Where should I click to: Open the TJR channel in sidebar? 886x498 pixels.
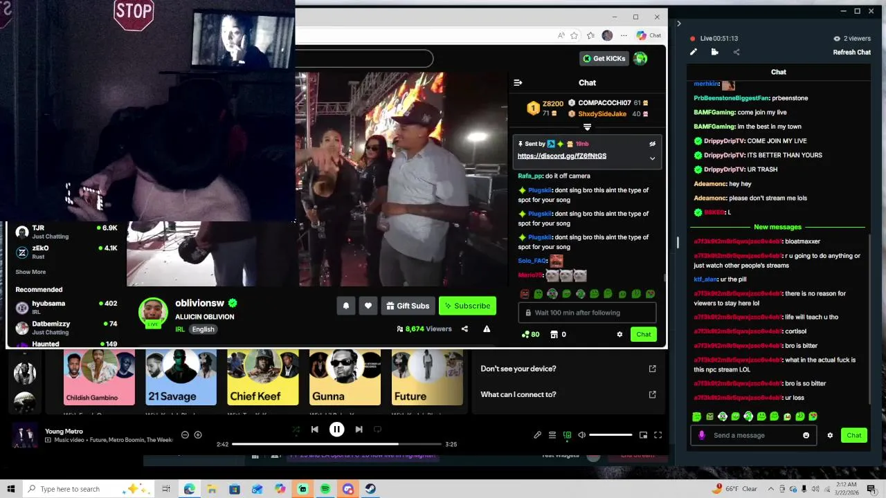tap(66, 232)
